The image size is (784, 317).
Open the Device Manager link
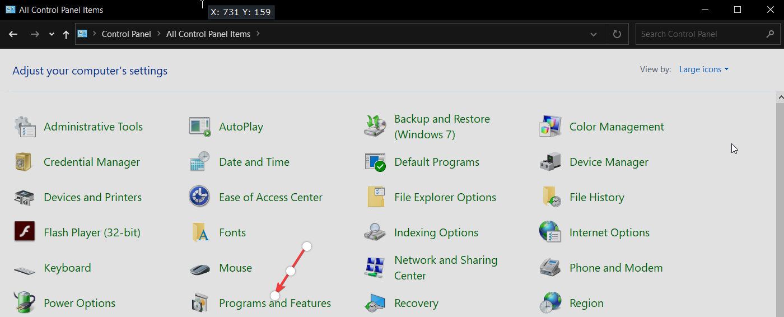pos(609,162)
